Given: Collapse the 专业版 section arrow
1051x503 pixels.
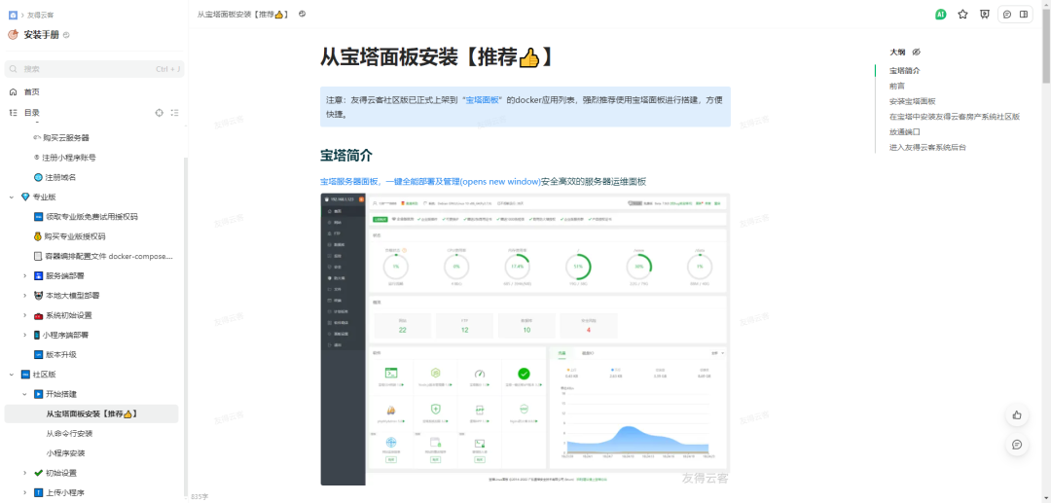Looking at the screenshot, I should click(x=12, y=197).
